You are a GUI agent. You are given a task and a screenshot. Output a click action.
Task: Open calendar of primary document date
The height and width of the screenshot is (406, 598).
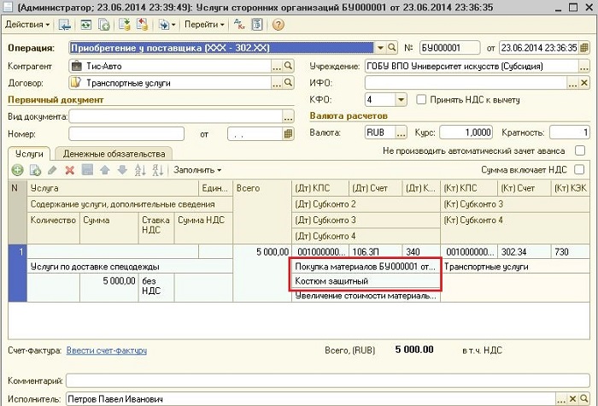pyautogui.click(x=289, y=134)
